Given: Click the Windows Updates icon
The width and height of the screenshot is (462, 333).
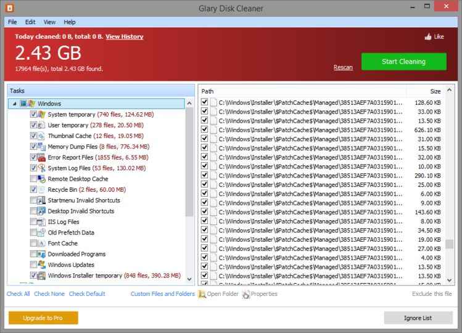Looking at the screenshot, I should coord(42,265).
